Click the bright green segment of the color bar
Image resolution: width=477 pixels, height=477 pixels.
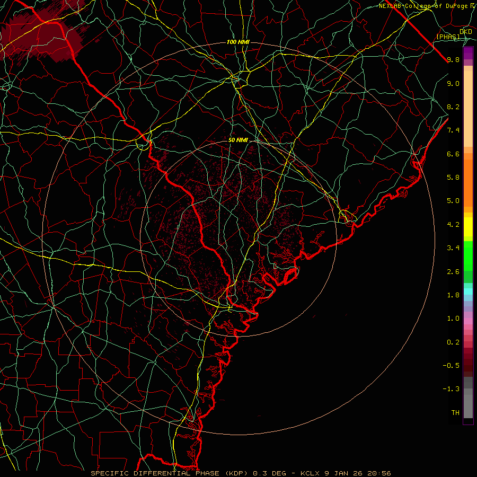coord(468,255)
